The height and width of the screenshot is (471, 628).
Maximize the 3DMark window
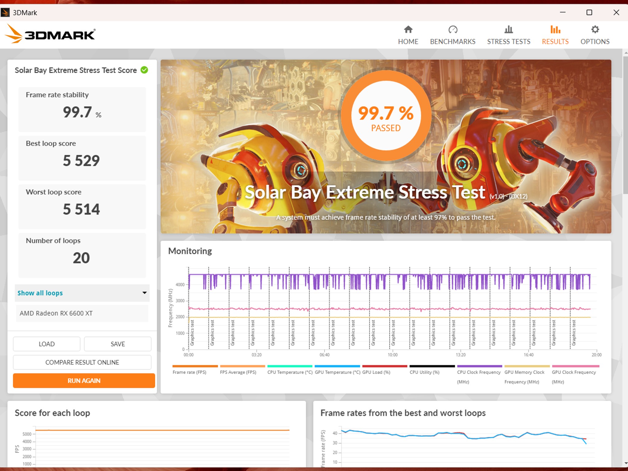589,13
